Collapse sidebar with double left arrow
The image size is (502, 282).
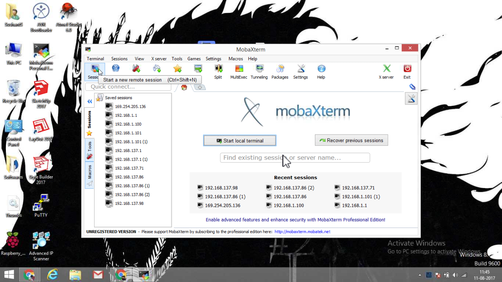click(89, 101)
